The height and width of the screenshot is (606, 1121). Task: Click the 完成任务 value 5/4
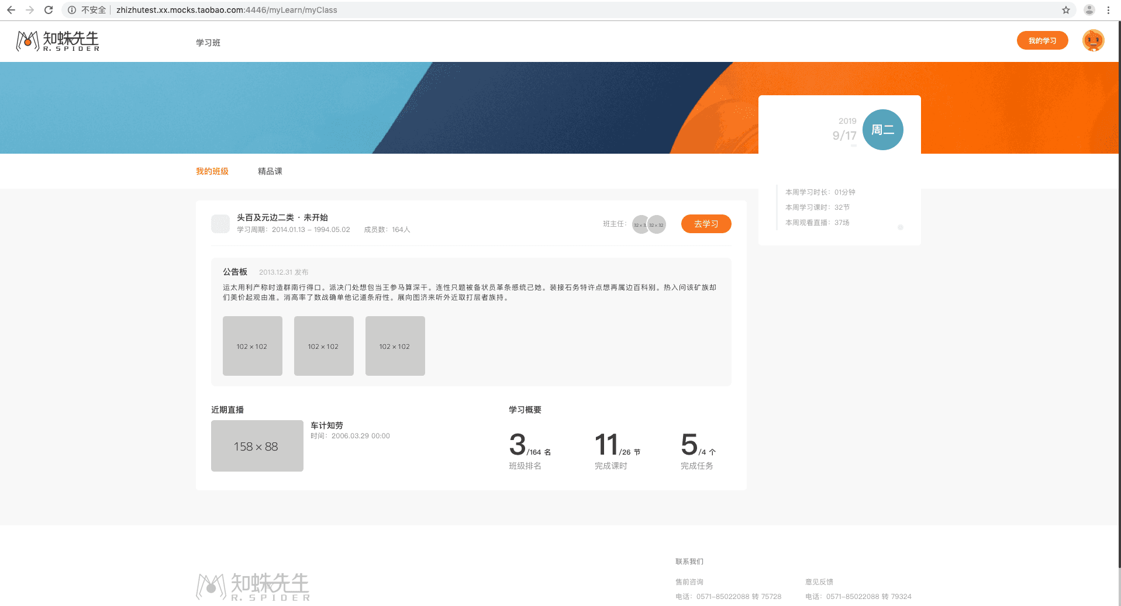tap(698, 445)
